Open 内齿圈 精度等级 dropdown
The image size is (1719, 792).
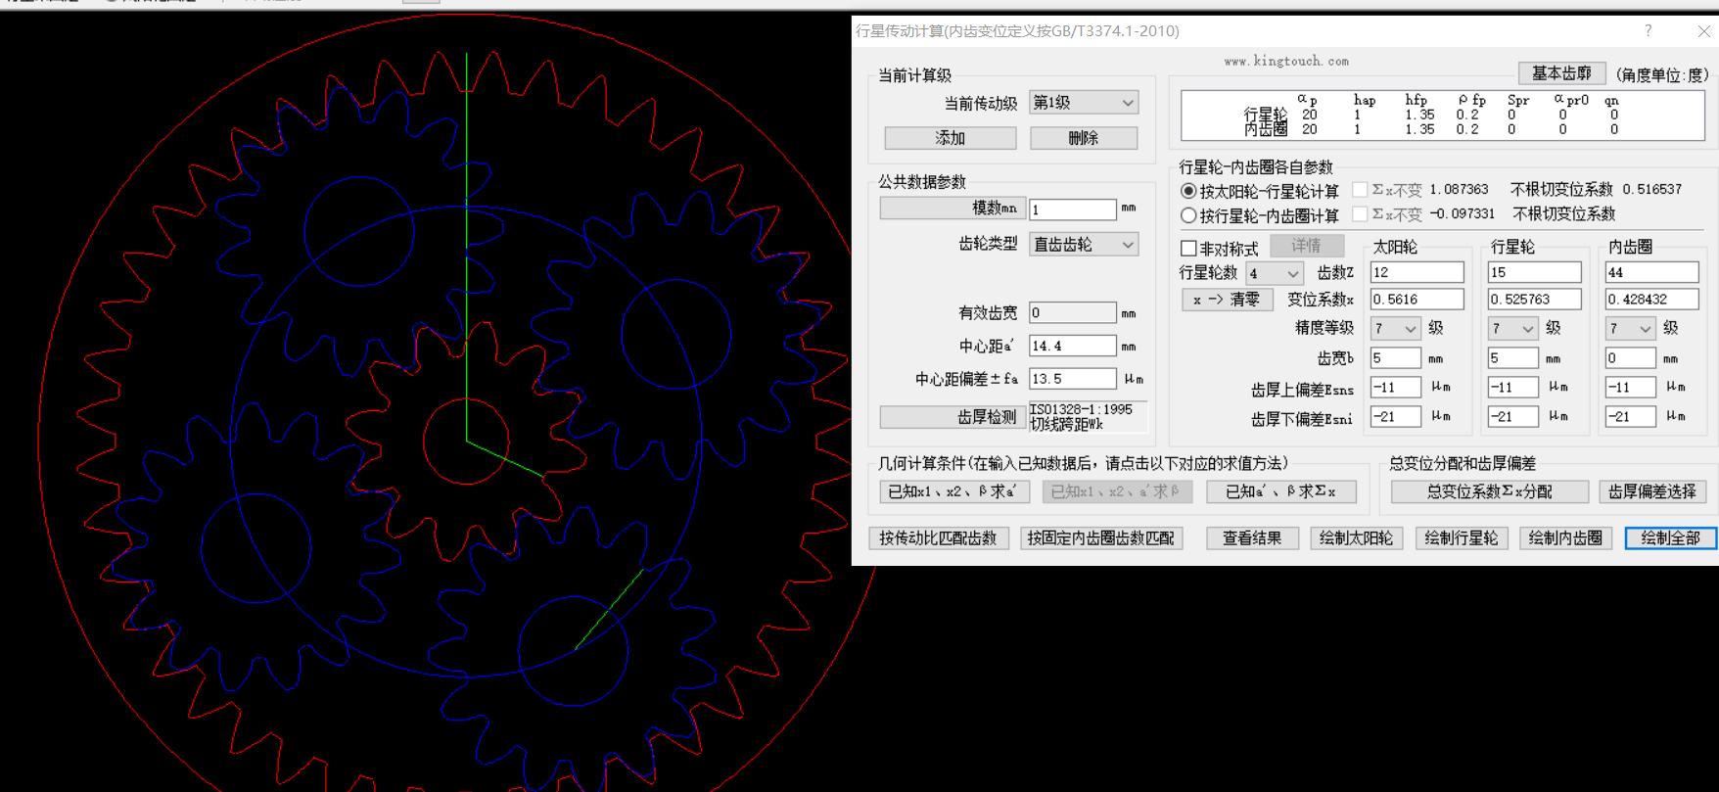pos(1630,328)
